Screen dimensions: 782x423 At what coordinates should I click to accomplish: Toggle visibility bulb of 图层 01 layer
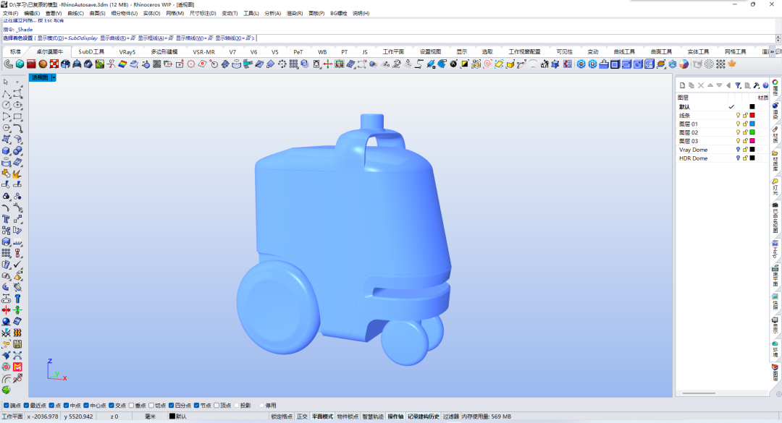738,124
